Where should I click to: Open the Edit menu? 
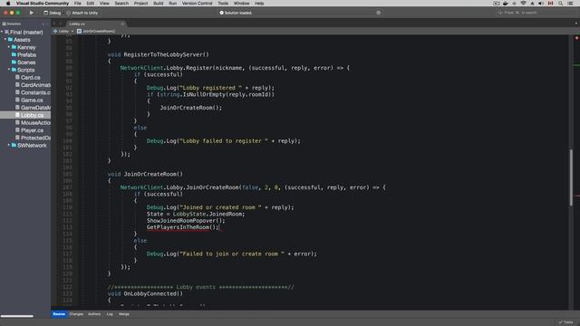pyautogui.click(x=91, y=4)
